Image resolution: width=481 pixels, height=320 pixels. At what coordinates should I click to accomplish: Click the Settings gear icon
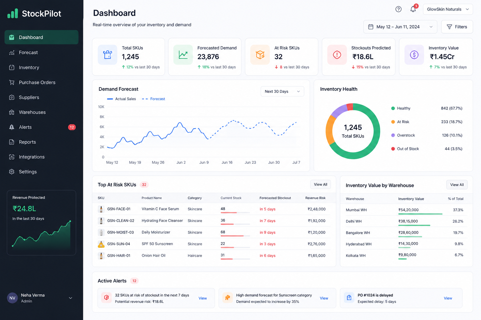tap(12, 172)
